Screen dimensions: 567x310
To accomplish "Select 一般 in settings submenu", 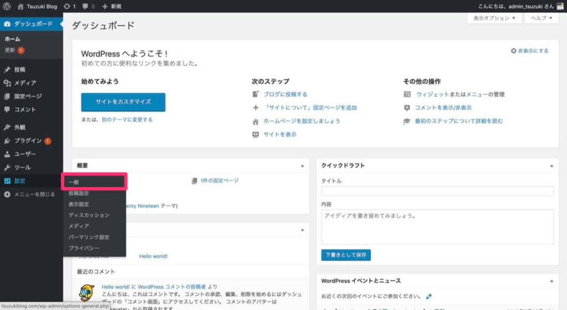I will pyautogui.click(x=94, y=182).
